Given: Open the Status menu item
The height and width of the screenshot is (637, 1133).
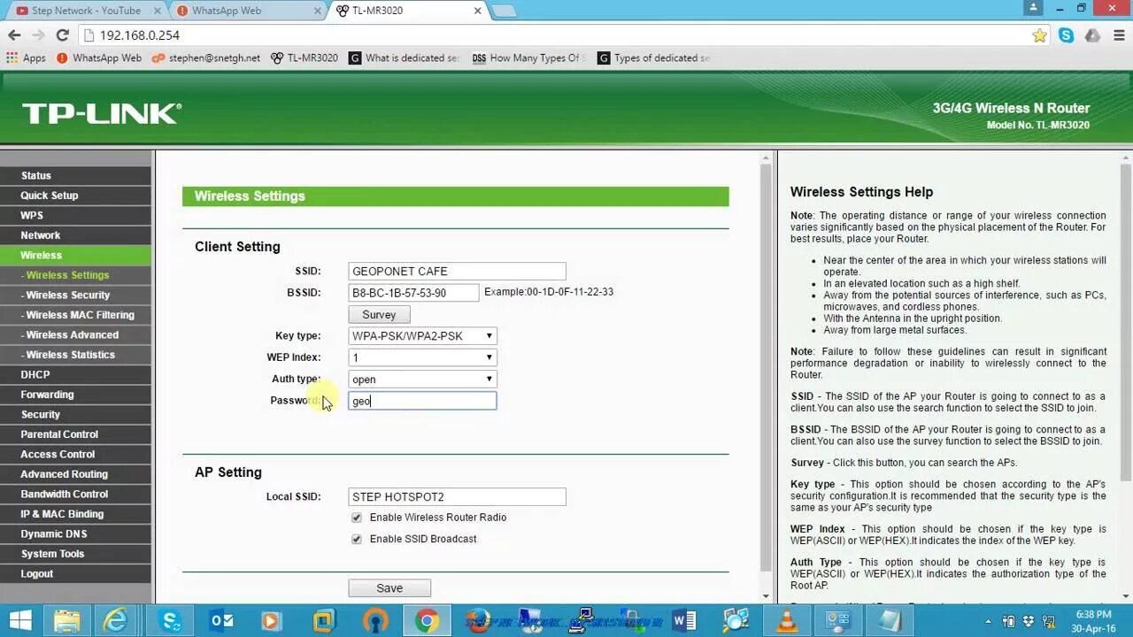Looking at the screenshot, I should (x=75, y=175).
